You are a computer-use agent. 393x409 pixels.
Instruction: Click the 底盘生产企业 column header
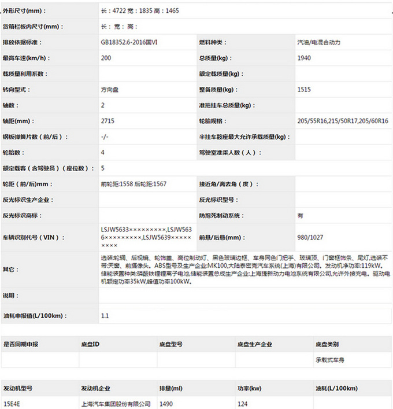click(x=255, y=344)
